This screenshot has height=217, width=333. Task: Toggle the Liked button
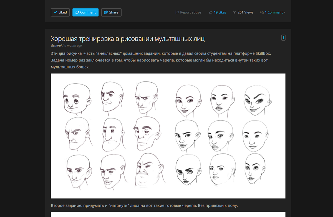tap(60, 12)
